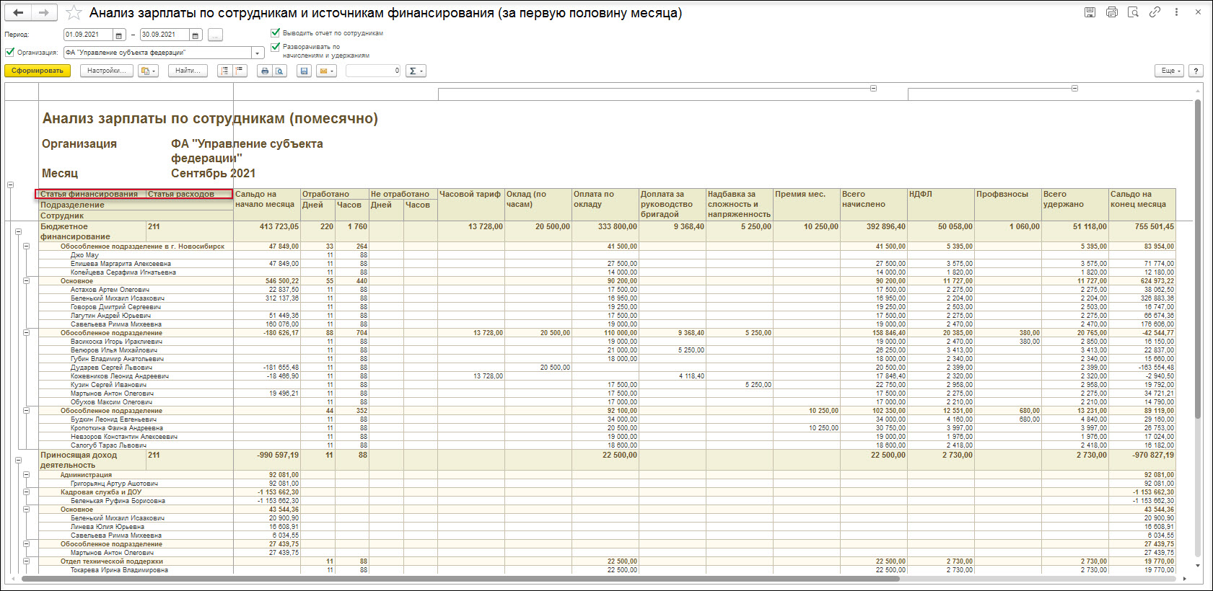Open calendar for start date 01.09.2021

(119, 35)
